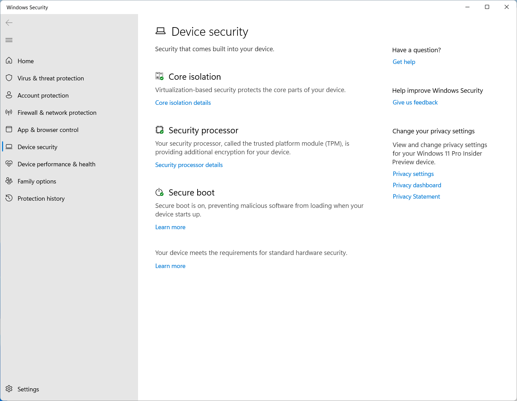
Task: Click the Family options people icon
Action: (9, 181)
